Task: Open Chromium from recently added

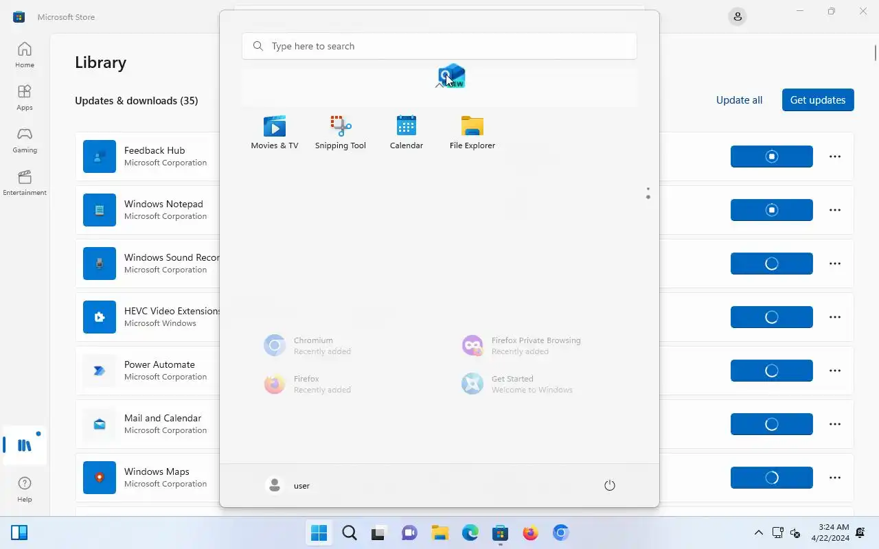Action: point(307,345)
